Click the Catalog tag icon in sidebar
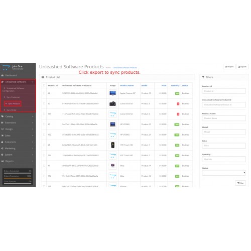The width and height of the screenshot is (251, 251). click(3, 116)
